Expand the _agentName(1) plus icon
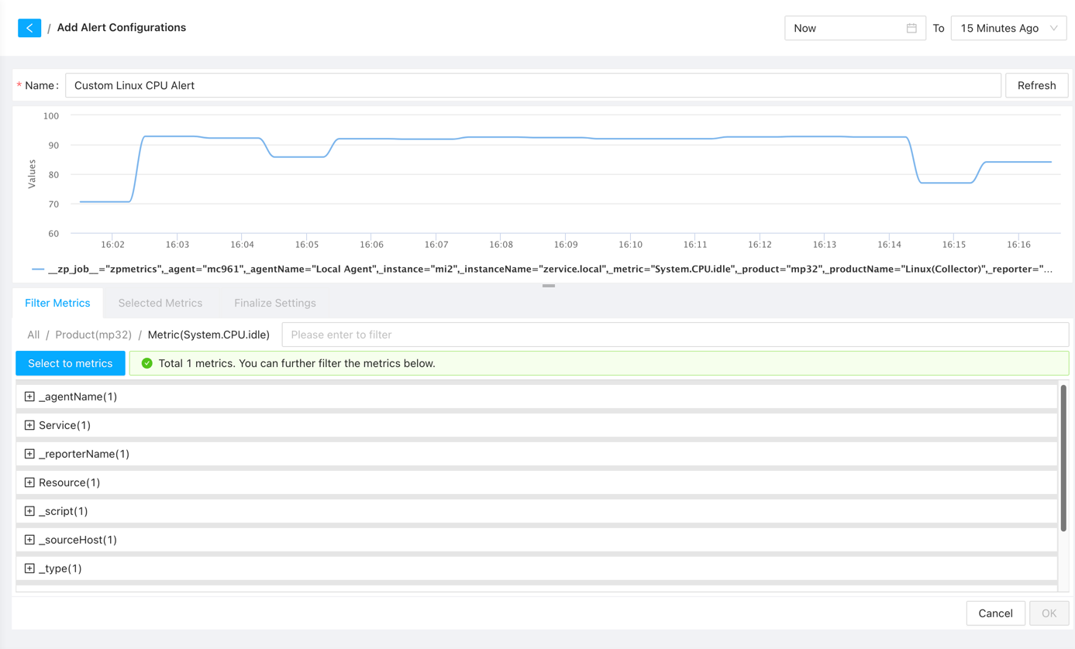 pyautogui.click(x=29, y=397)
